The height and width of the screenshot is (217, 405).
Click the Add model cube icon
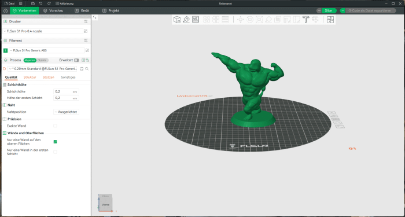177,20
